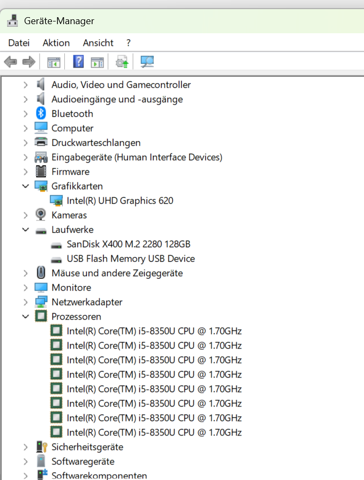Viewport: 364px width, 480px height.
Task: Expand the Bluetooth node
Action: pos(26,114)
